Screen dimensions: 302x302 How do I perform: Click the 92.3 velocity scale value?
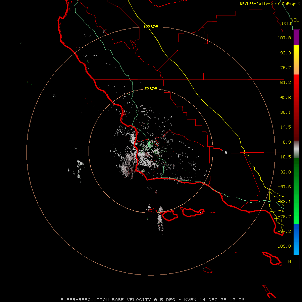[286, 53]
